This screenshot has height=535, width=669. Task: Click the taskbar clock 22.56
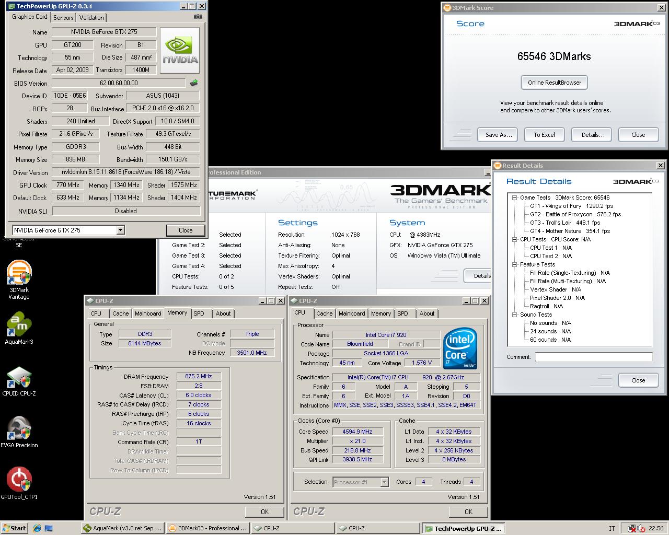point(656,528)
